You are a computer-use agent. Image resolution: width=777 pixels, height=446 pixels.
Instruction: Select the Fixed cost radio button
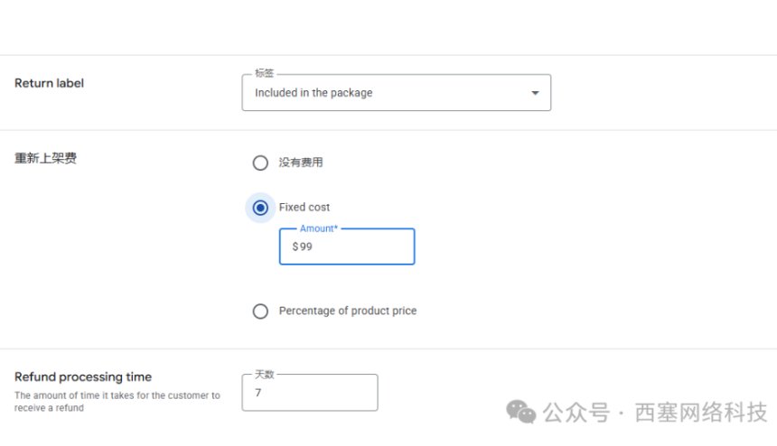coord(260,208)
